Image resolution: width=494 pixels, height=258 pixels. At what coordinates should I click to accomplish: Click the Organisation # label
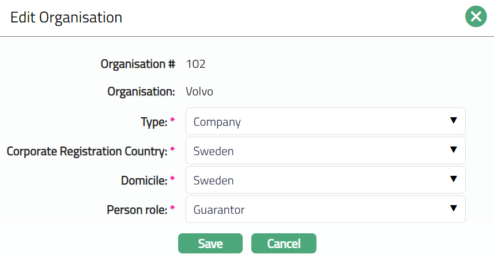tap(138, 64)
